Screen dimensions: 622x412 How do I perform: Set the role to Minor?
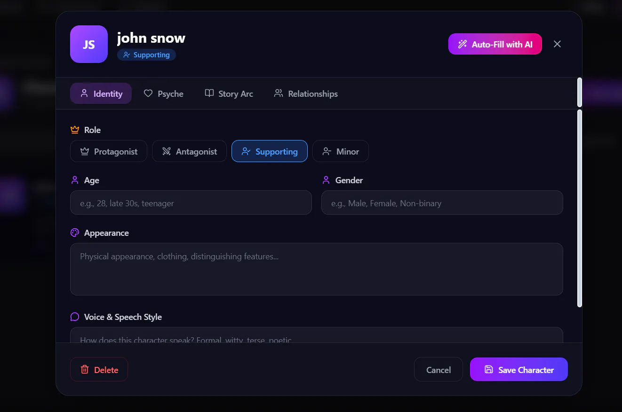coord(341,151)
